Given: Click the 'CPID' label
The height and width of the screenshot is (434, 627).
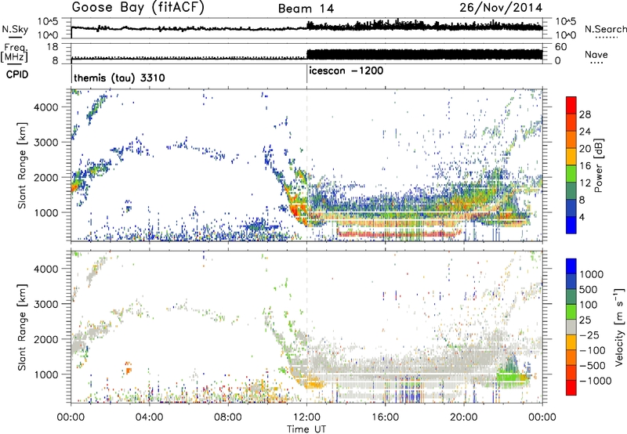Looking at the screenshot, I should (x=17, y=74).
